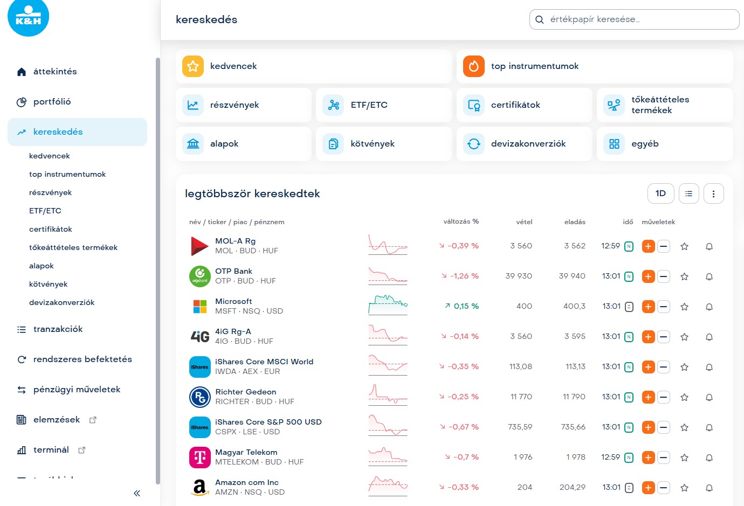Click the sell minus icon for OTP Bank
744x506 pixels.
pos(664,276)
